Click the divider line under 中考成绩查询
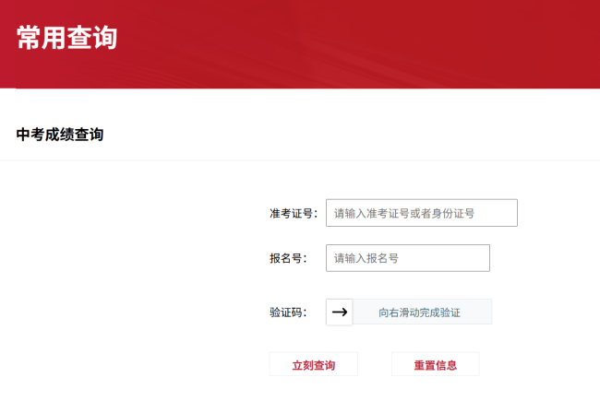Viewport: 600px width, 401px height. click(300, 160)
